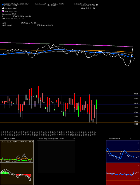
Task: Click the 'BUY Growing @ 10%' signal text
Action: [45, 25]
